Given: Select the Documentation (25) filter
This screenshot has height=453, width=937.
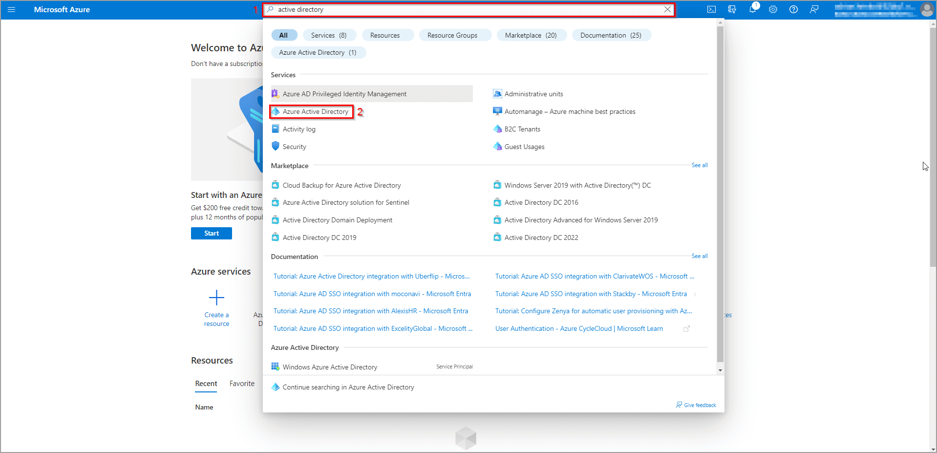Looking at the screenshot, I should [x=611, y=35].
